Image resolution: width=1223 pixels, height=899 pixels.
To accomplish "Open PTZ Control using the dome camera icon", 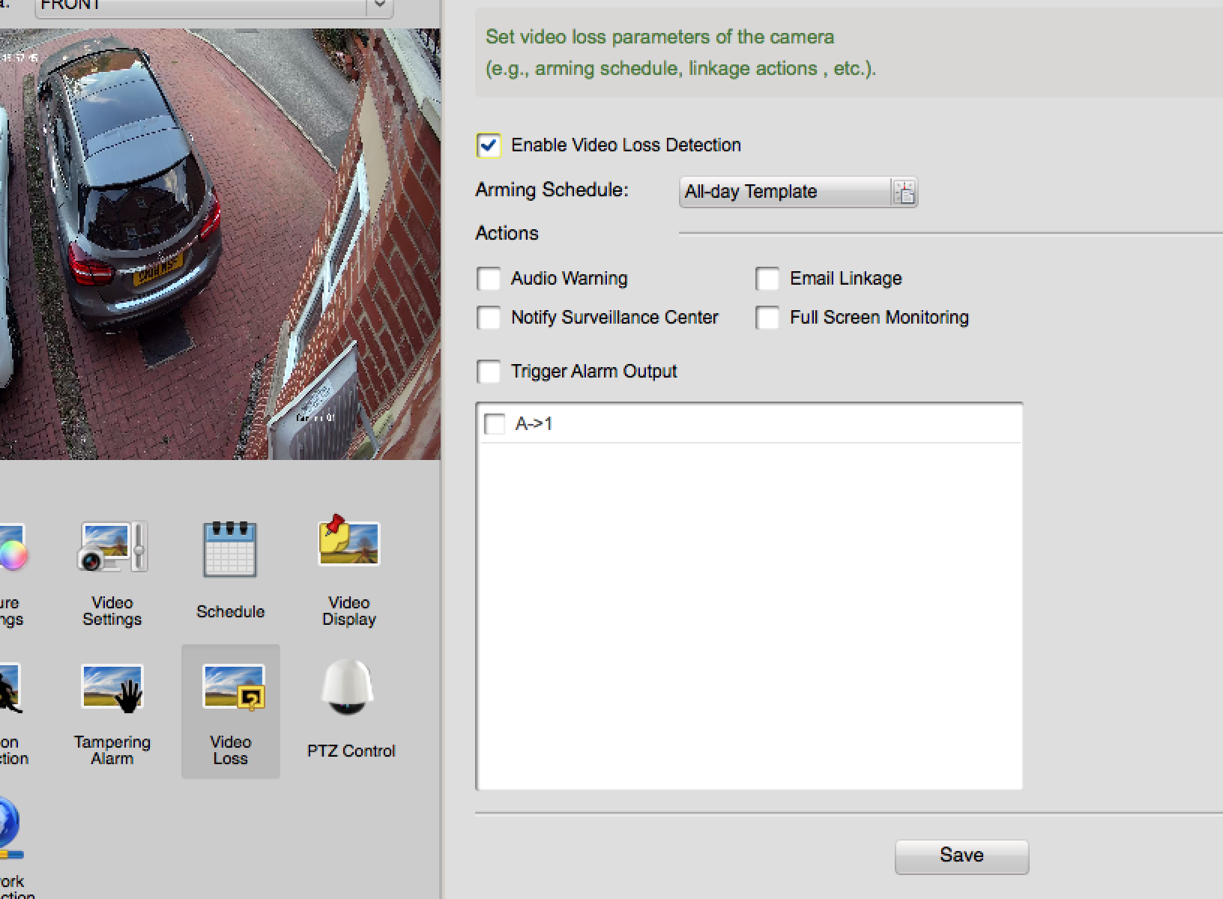I will [x=348, y=687].
